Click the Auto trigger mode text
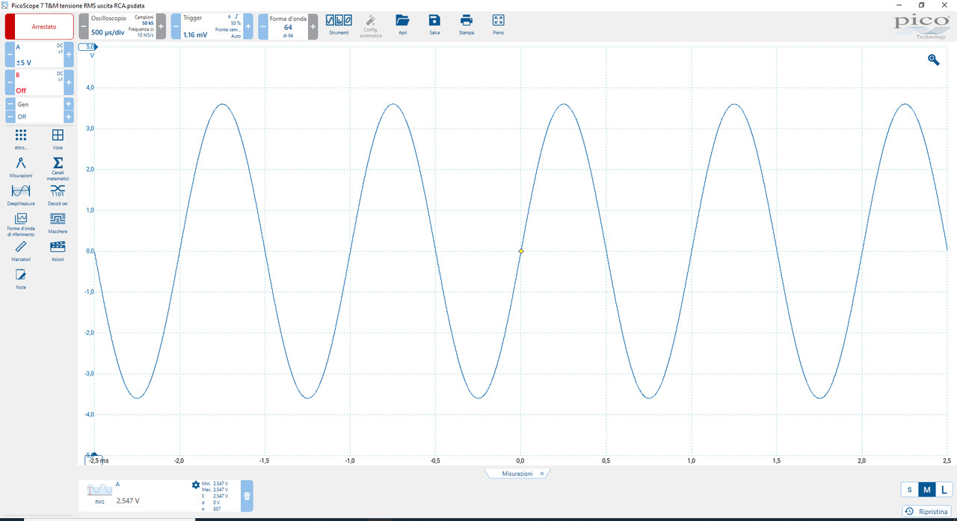This screenshot has height=521, width=957. click(236, 36)
